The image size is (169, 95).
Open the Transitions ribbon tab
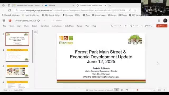[x=45, y=26]
